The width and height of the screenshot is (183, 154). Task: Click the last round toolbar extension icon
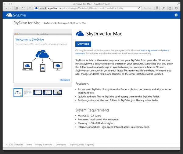coord(176,8)
